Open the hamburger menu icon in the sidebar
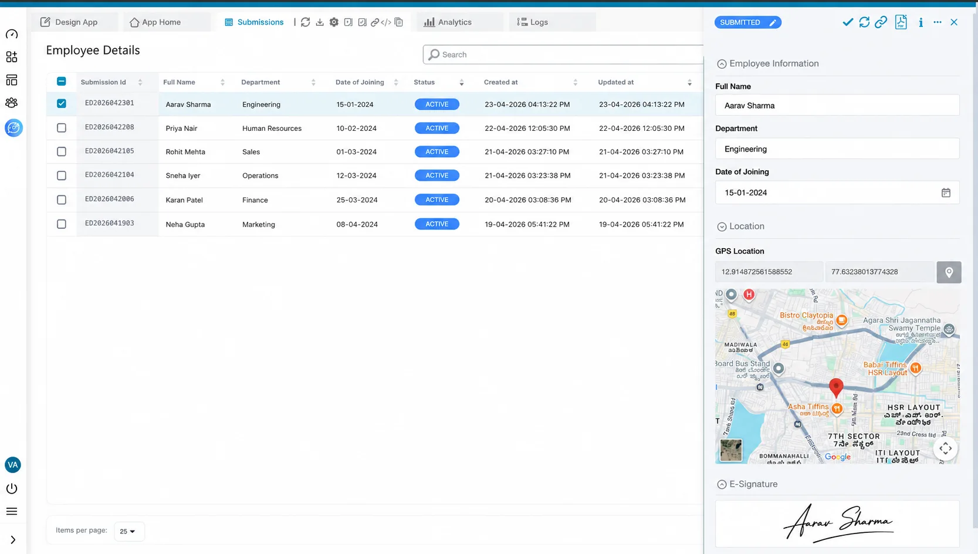Image resolution: width=978 pixels, height=554 pixels. pyautogui.click(x=12, y=512)
